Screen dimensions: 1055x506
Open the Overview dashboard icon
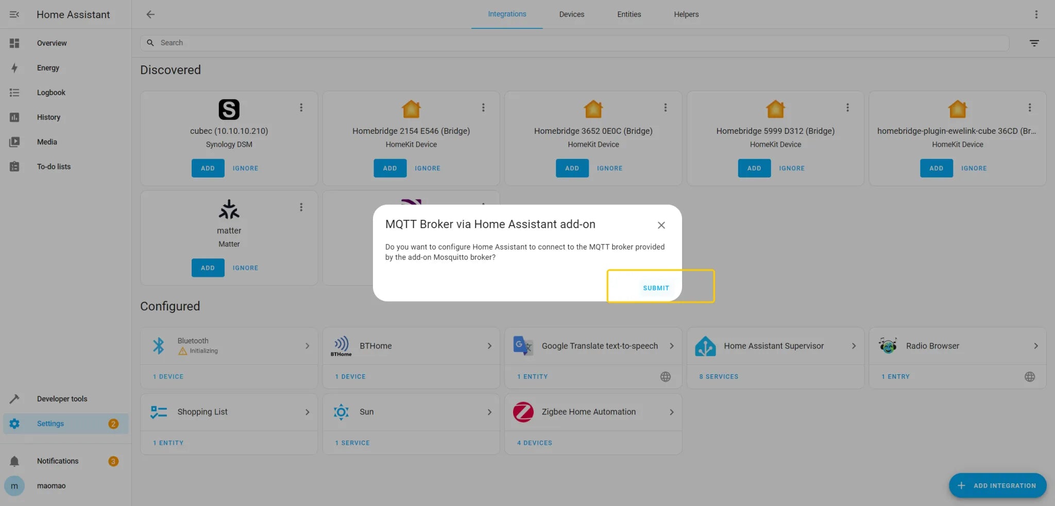point(14,43)
